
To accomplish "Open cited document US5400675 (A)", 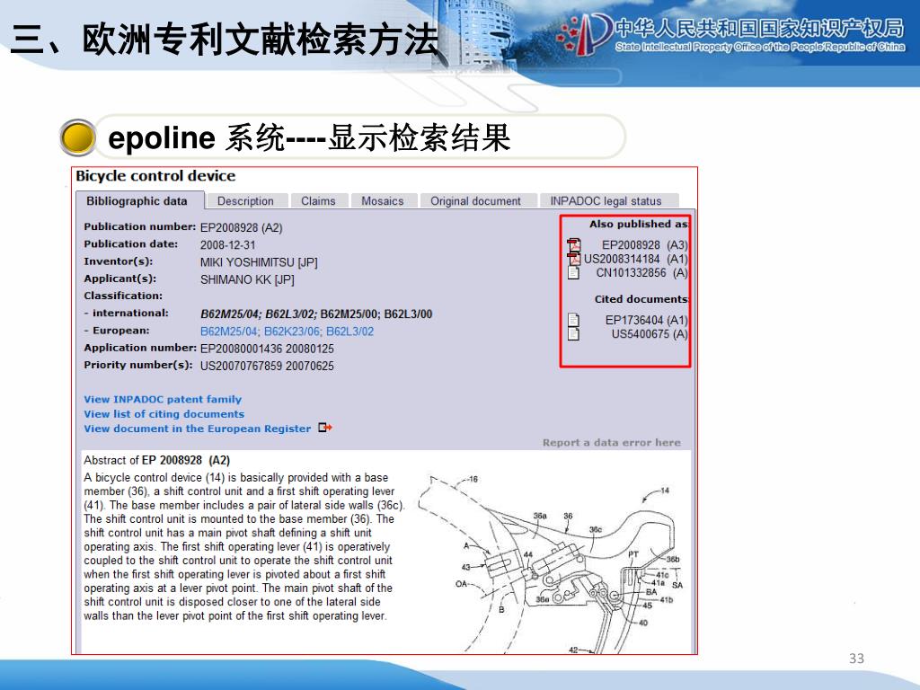I will point(650,334).
